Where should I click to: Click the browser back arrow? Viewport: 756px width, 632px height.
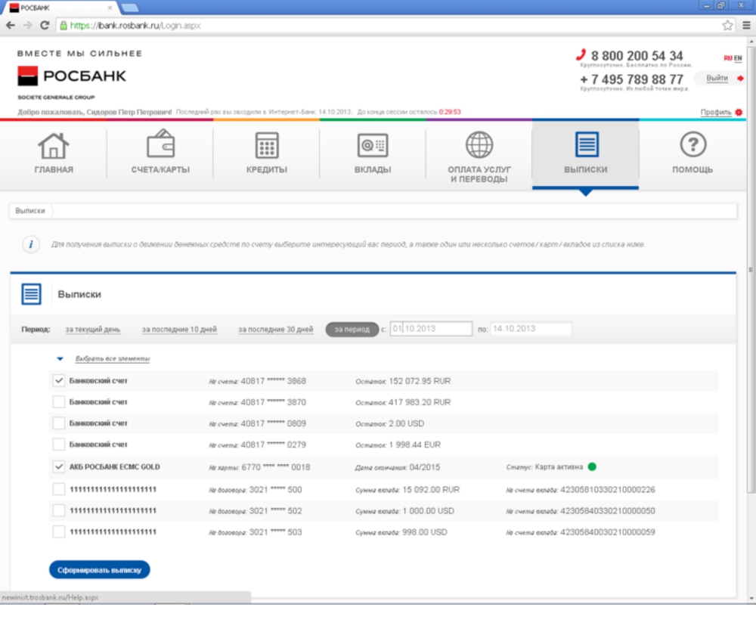click(11, 26)
